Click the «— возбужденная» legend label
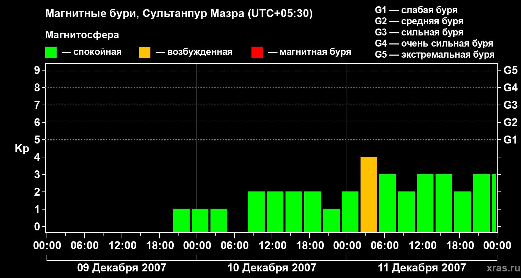 (x=194, y=52)
